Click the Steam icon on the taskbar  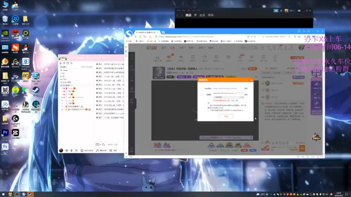(x=30, y=194)
